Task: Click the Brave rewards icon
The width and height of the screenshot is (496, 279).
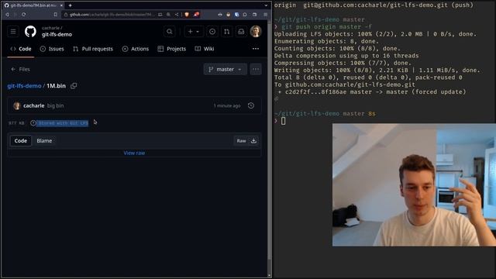Action: pyautogui.click(x=196, y=15)
